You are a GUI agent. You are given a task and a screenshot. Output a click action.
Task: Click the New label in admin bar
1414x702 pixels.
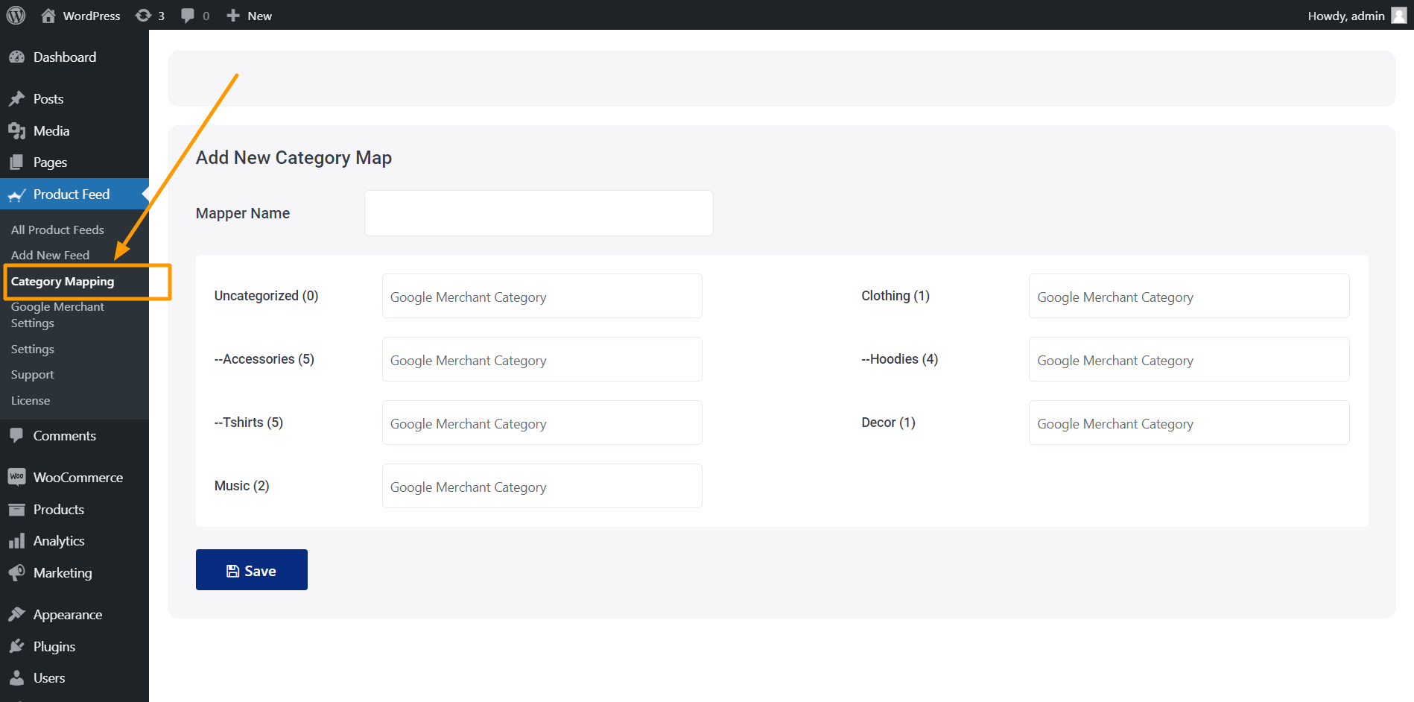point(259,16)
